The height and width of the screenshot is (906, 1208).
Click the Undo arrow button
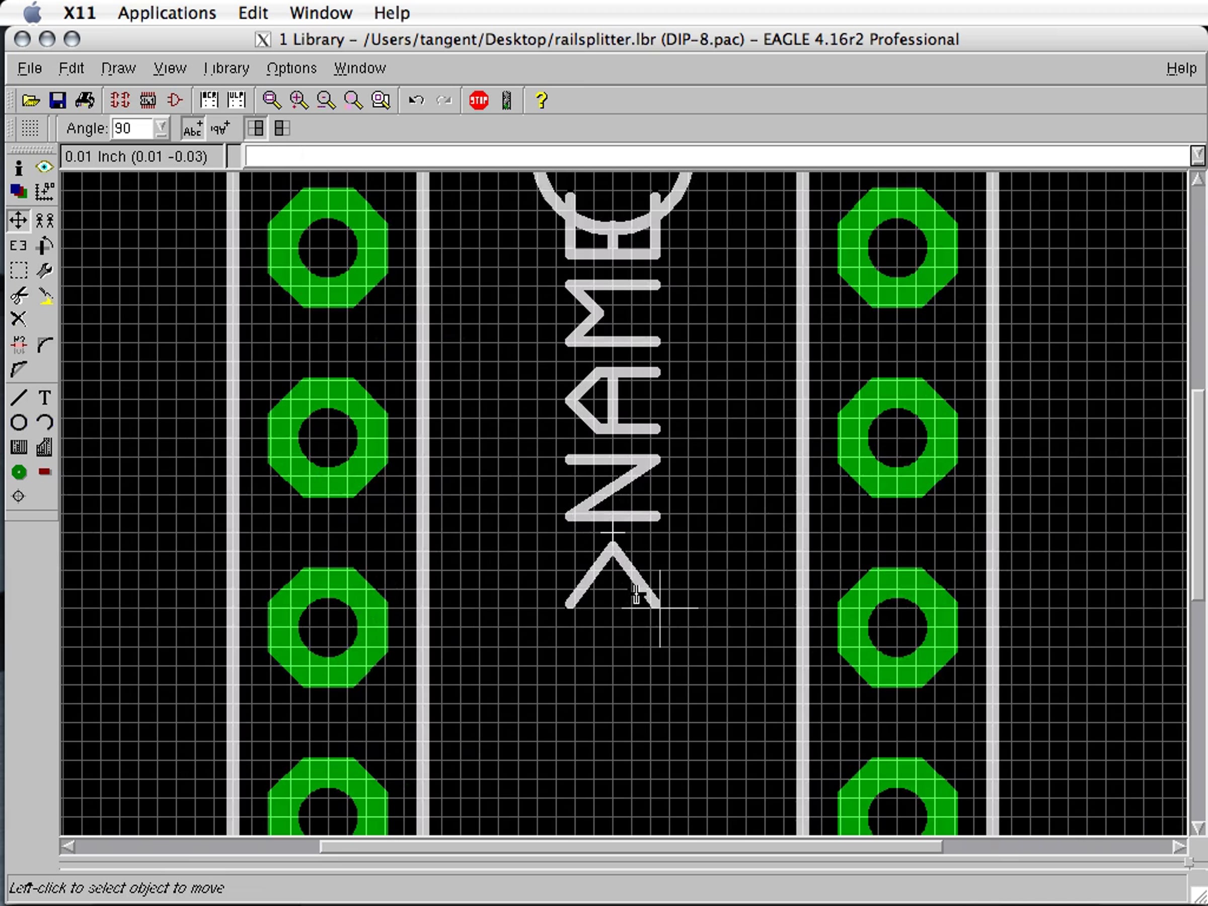pyautogui.click(x=416, y=101)
